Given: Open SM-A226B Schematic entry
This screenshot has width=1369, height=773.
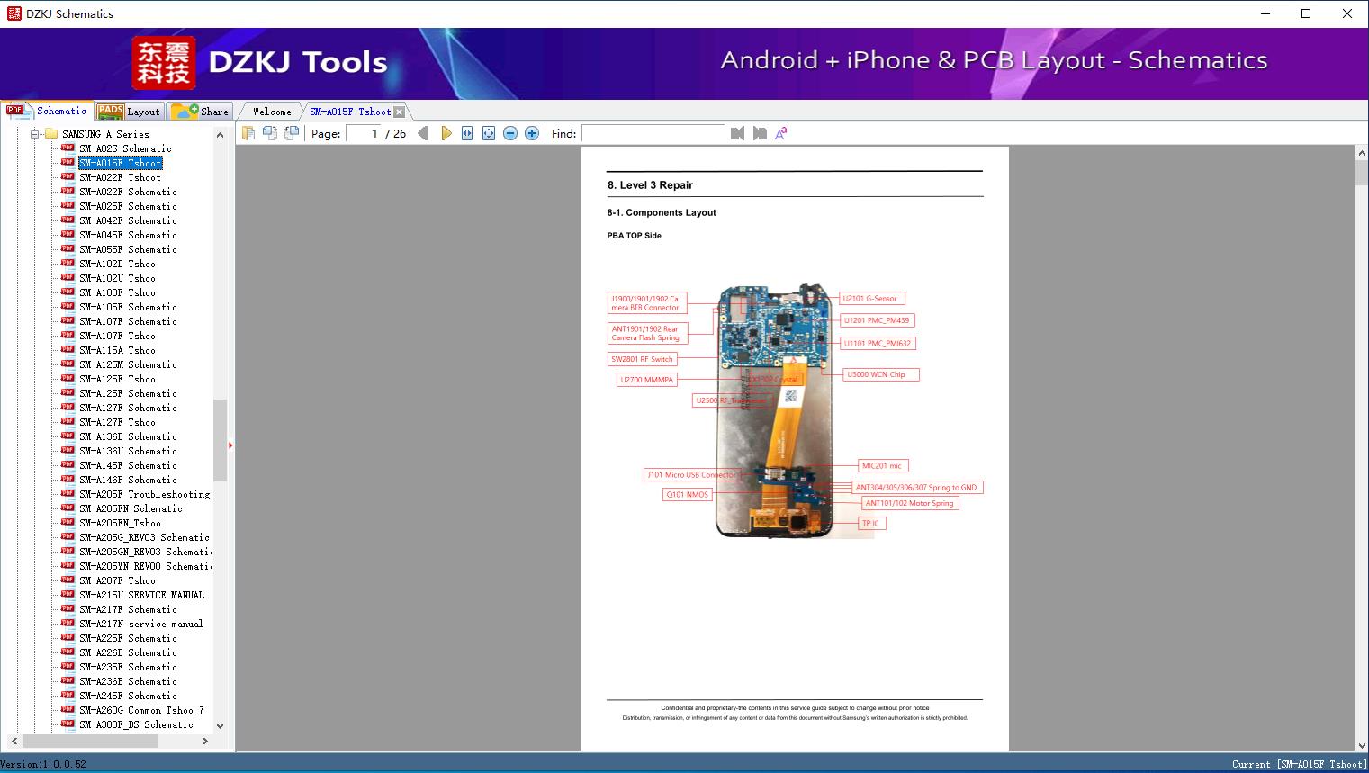Looking at the screenshot, I should pos(128,652).
